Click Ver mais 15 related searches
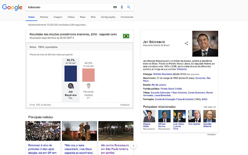Image resolution: width=248 pixels, height=155 pixels. click(x=210, y=107)
